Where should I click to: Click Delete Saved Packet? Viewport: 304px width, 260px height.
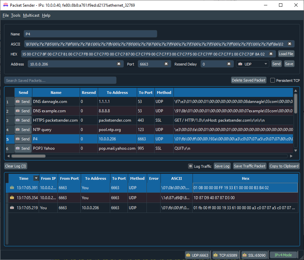249,80
